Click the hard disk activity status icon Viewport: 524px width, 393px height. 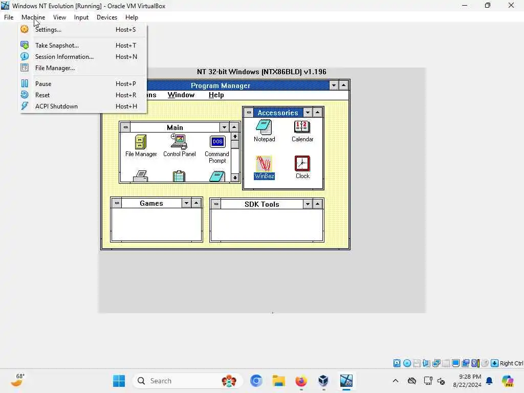coord(397,363)
